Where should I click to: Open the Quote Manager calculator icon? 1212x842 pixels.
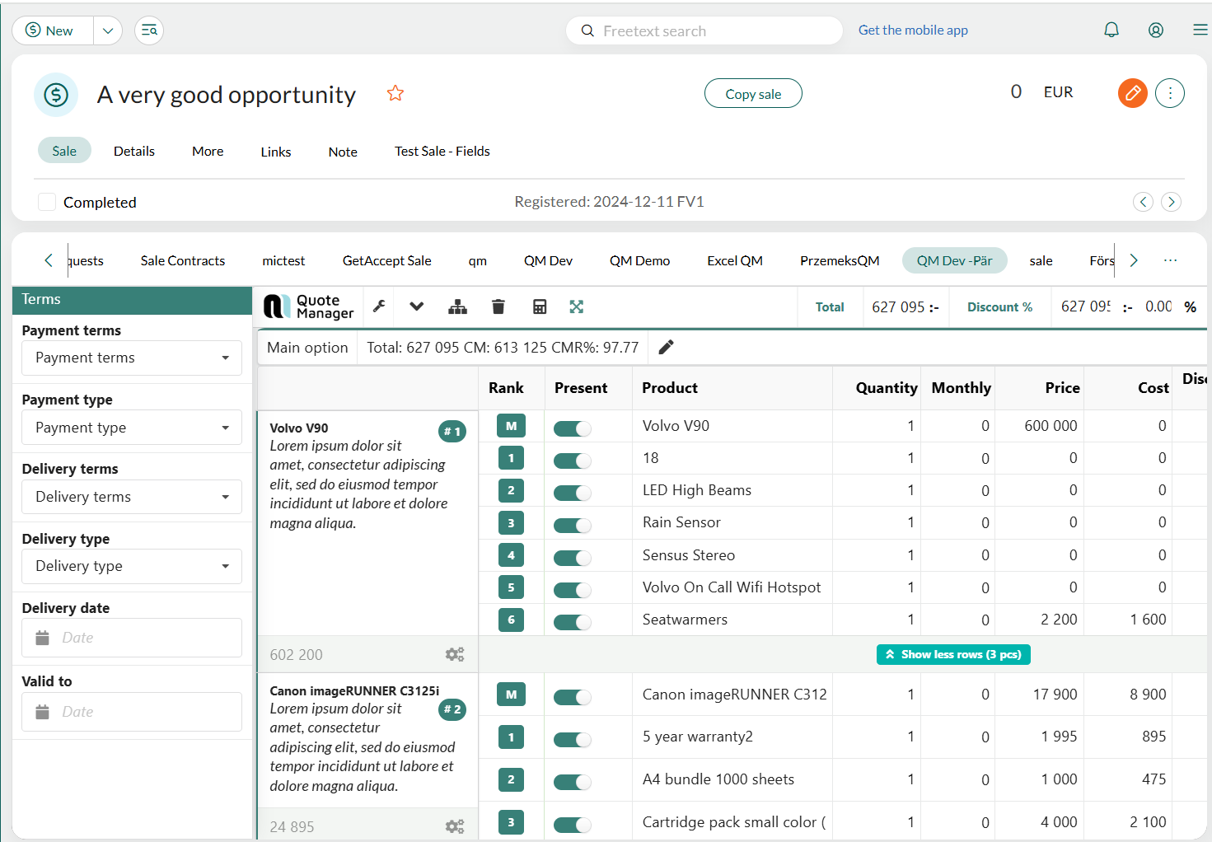[x=540, y=306]
